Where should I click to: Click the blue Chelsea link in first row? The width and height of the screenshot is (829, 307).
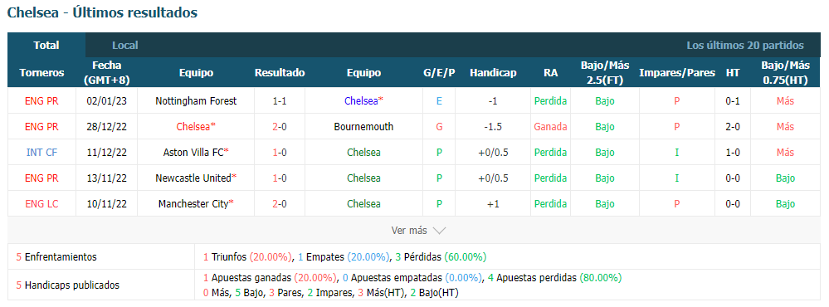tap(361, 101)
